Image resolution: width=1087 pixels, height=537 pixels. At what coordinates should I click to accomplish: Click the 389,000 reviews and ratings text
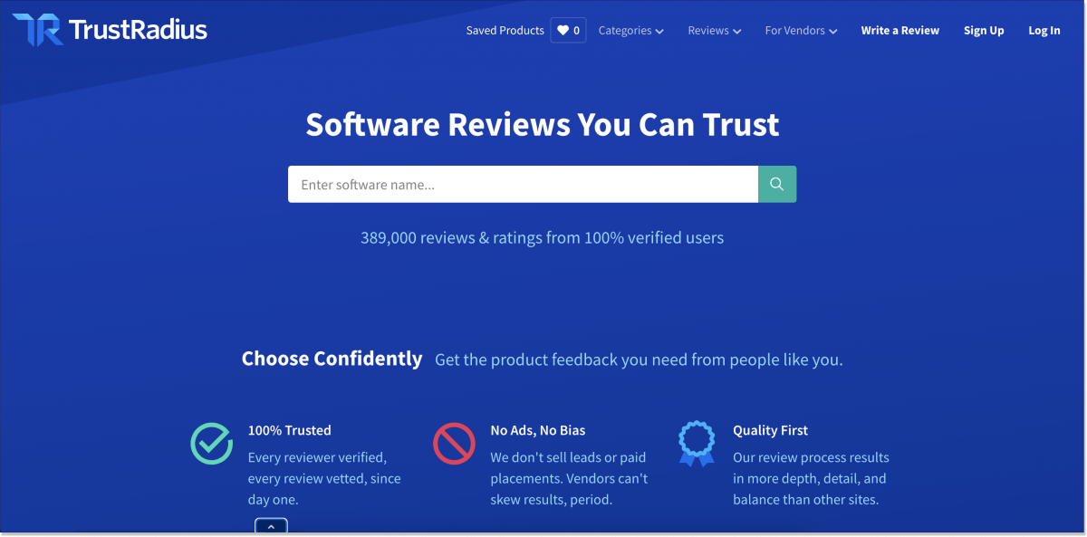pyautogui.click(x=543, y=237)
